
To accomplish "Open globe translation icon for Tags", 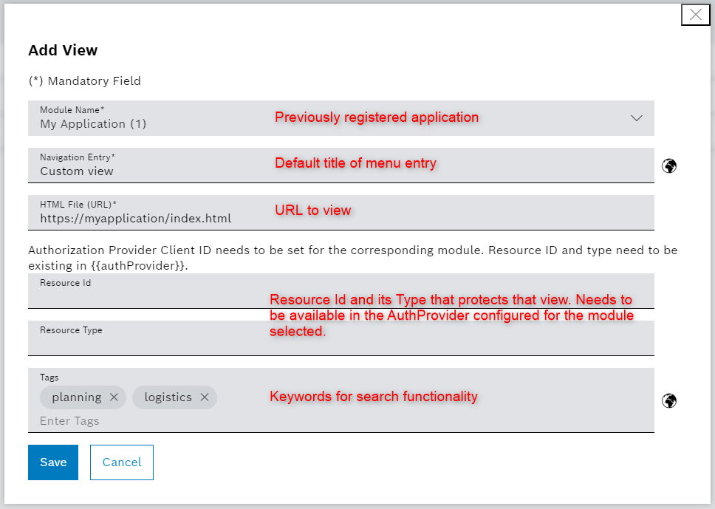I will click(x=669, y=400).
